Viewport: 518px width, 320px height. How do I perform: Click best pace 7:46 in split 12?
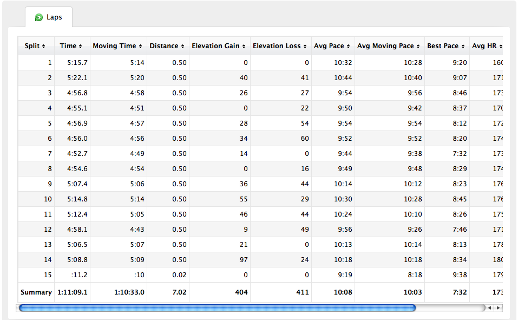[x=460, y=230]
